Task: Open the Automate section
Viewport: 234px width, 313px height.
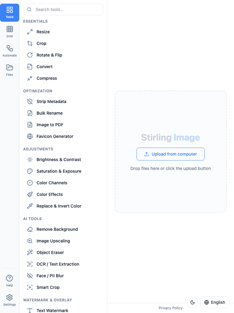Action: pos(9,51)
